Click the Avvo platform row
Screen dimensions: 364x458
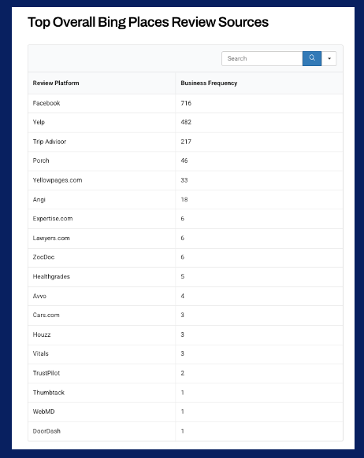tap(185, 296)
